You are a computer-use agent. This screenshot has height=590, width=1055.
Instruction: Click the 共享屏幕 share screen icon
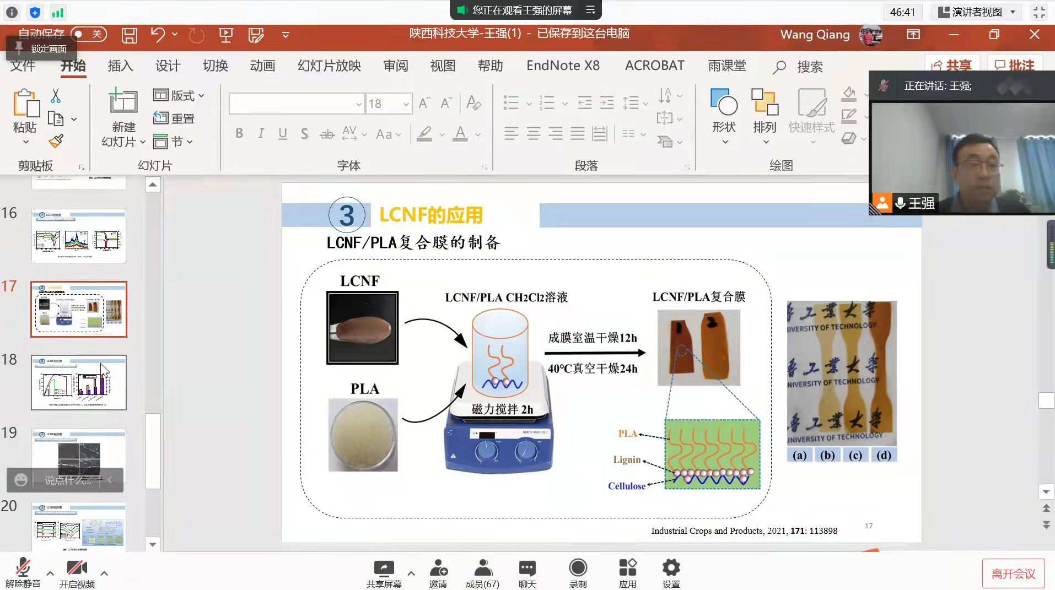pyautogui.click(x=384, y=572)
